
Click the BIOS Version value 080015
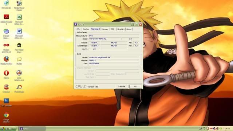(x=114, y=61)
